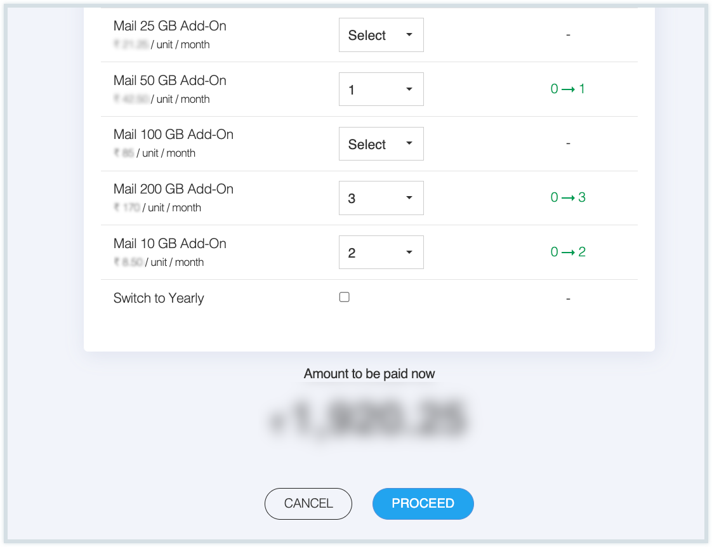Image resolution: width=712 pixels, height=547 pixels.
Task: Confirm the purchase with PROCEED
Action: click(423, 503)
